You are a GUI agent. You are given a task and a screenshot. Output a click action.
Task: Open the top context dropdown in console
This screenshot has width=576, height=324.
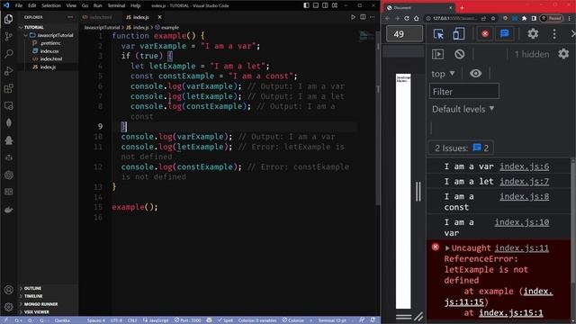(443, 74)
